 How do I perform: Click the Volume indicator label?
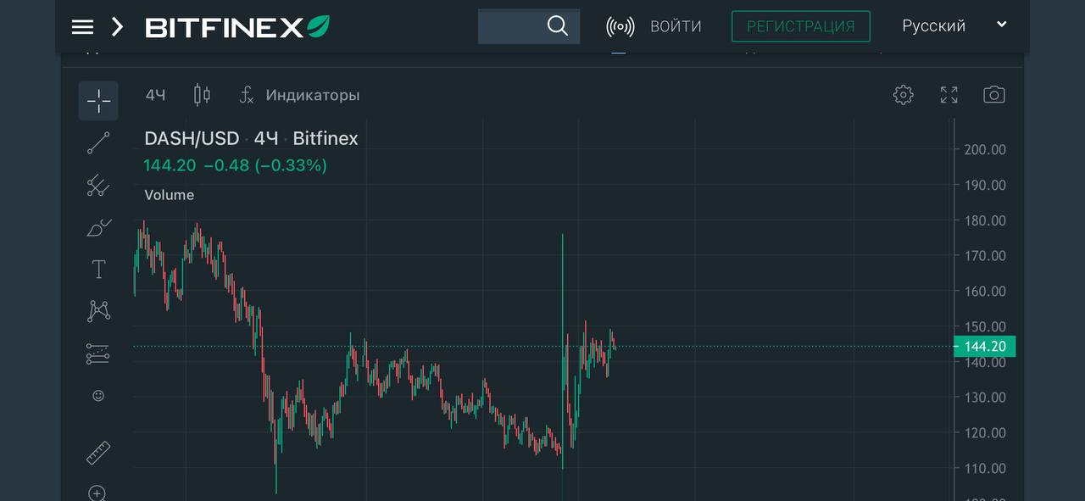[x=170, y=195]
